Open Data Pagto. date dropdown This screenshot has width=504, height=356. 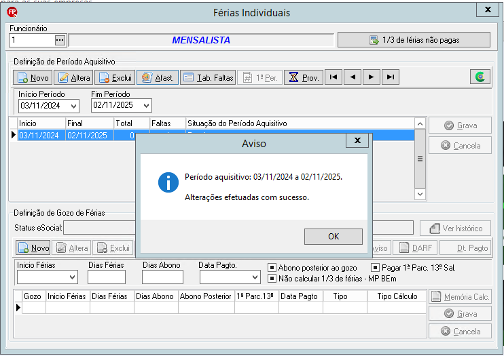(x=255, y=277)
